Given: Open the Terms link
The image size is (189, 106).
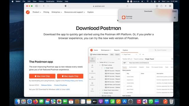Looking at the screenshot, I should coord(81,81).
